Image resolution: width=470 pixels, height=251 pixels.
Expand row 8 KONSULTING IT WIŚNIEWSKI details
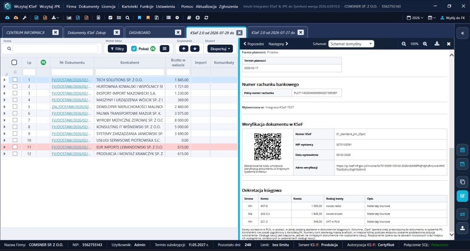[x=4, y=127]
